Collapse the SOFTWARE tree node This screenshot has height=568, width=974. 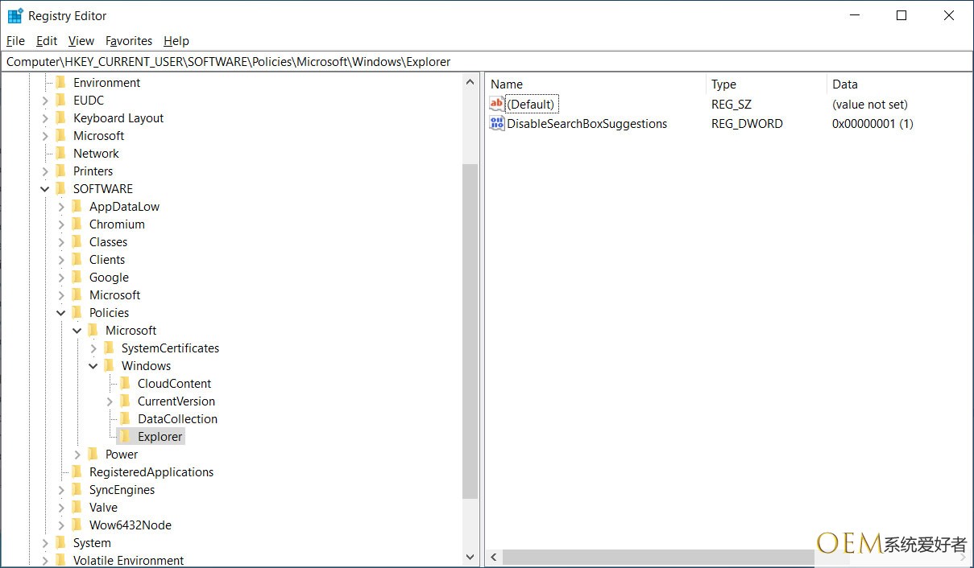45,189
